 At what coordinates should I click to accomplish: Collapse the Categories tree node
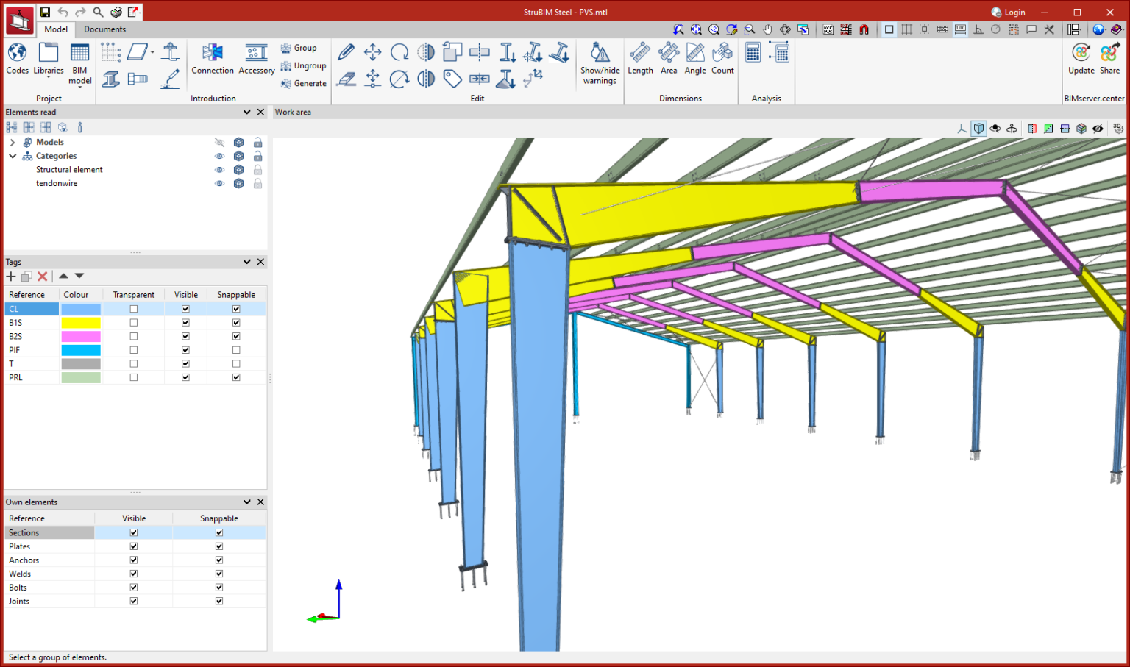(x=13, y=155)
